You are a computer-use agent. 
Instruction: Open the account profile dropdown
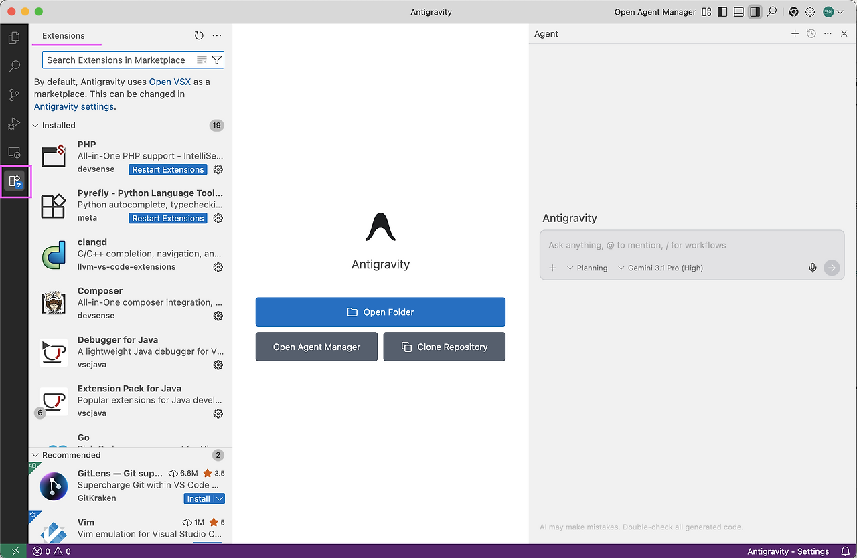pyautogui.click(x=840, y=12)
